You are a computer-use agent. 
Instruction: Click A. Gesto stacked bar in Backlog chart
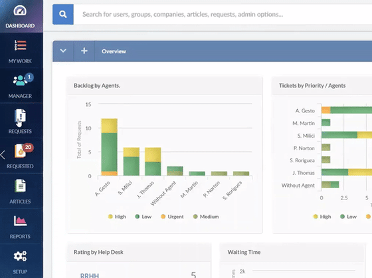click(110, 147)
